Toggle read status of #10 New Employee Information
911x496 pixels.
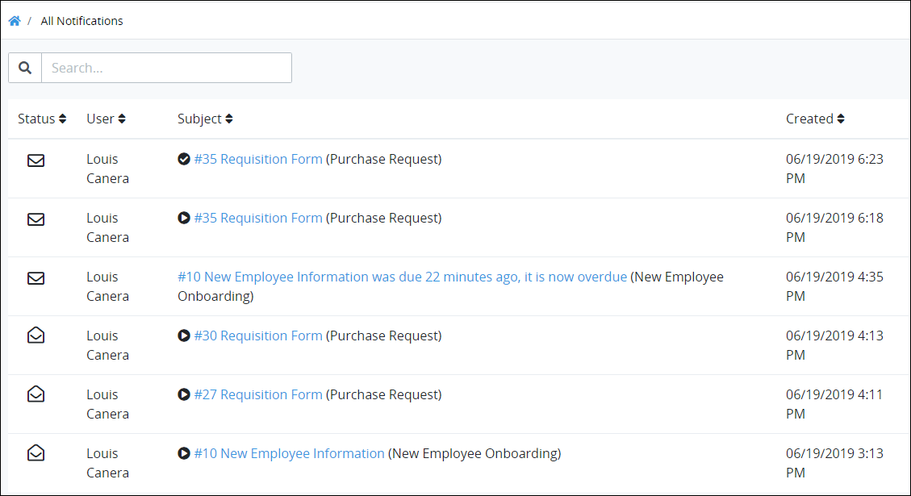(36, 452)
